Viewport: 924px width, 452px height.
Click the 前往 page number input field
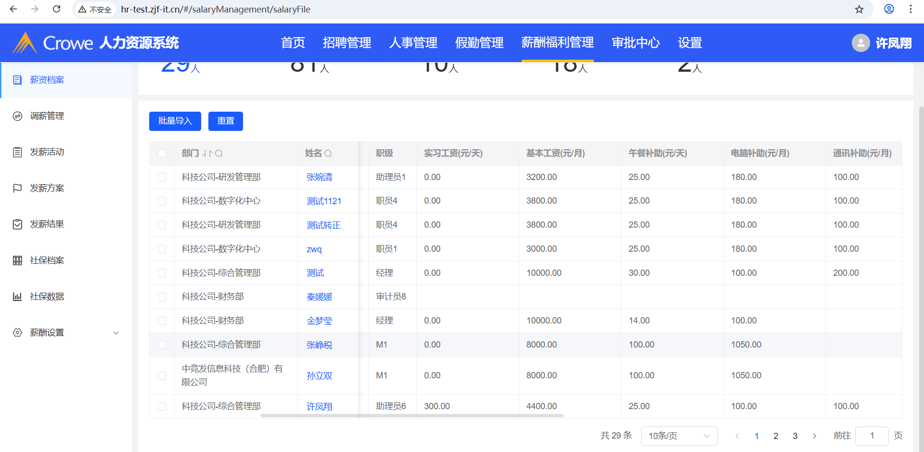pos(872,436)
